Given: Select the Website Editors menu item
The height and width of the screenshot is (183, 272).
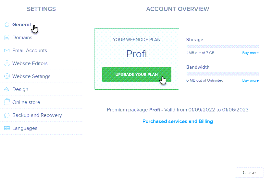Looking at the screenshot, I should coord(30,63).
